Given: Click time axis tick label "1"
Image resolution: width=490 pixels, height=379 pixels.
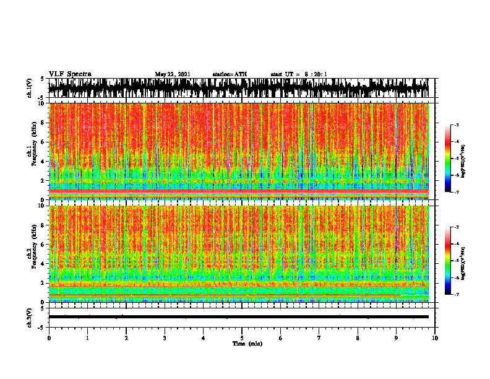Looking at the screenshot, I should click(87, 338).
